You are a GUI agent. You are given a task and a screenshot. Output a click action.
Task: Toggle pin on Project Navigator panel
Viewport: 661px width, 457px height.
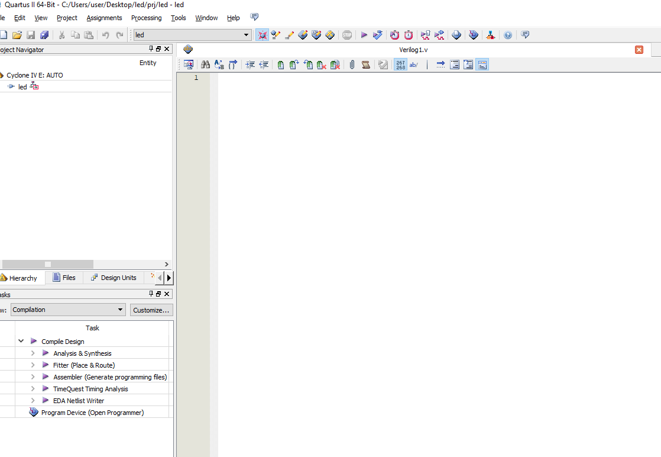[x=151, y=49]
